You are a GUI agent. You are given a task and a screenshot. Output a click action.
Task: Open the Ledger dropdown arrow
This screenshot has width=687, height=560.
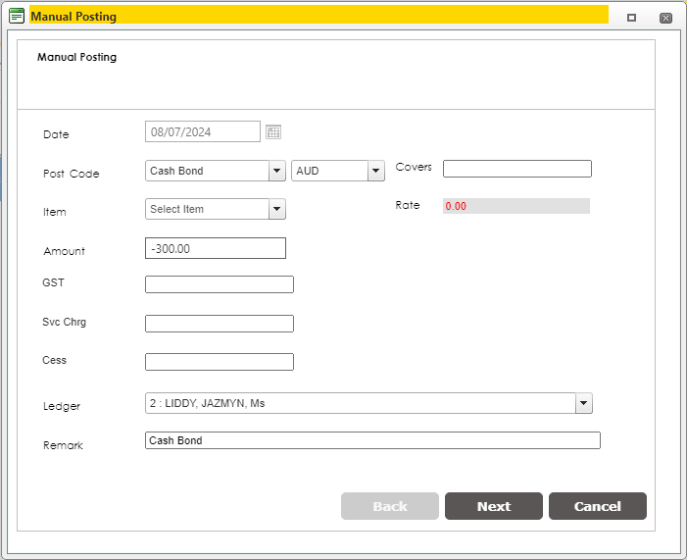(583, 403)
